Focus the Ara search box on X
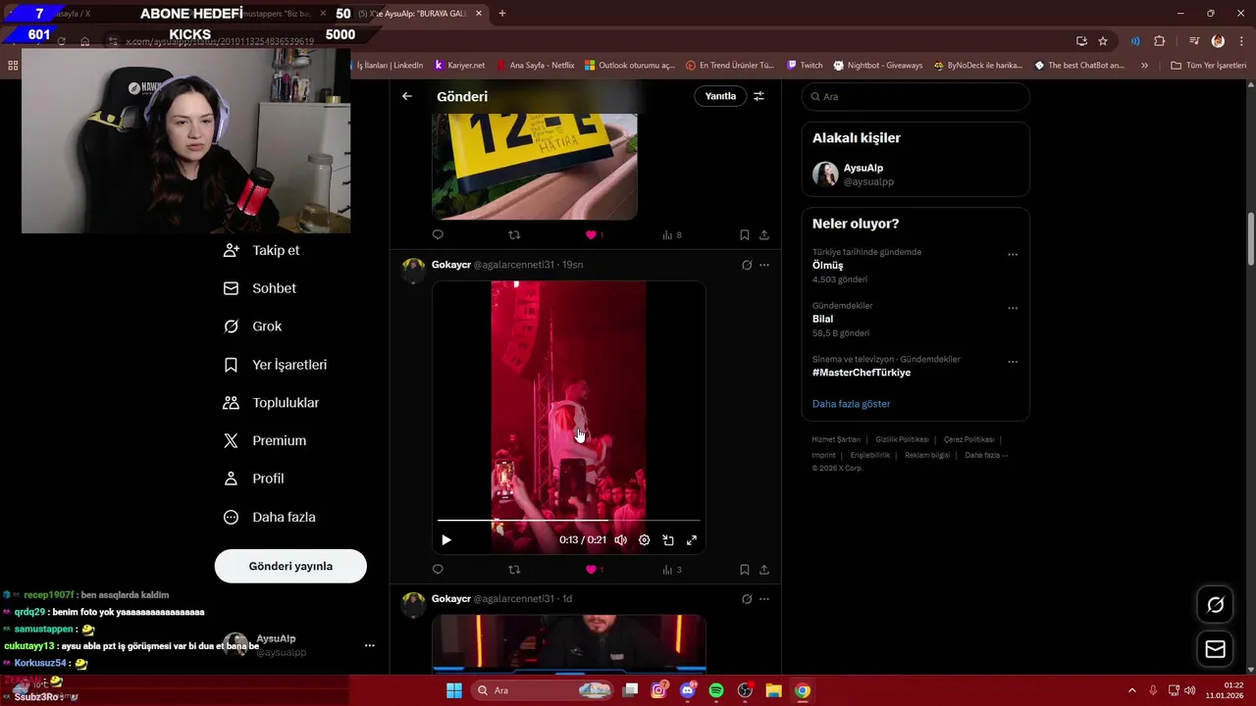 point(916,97)
